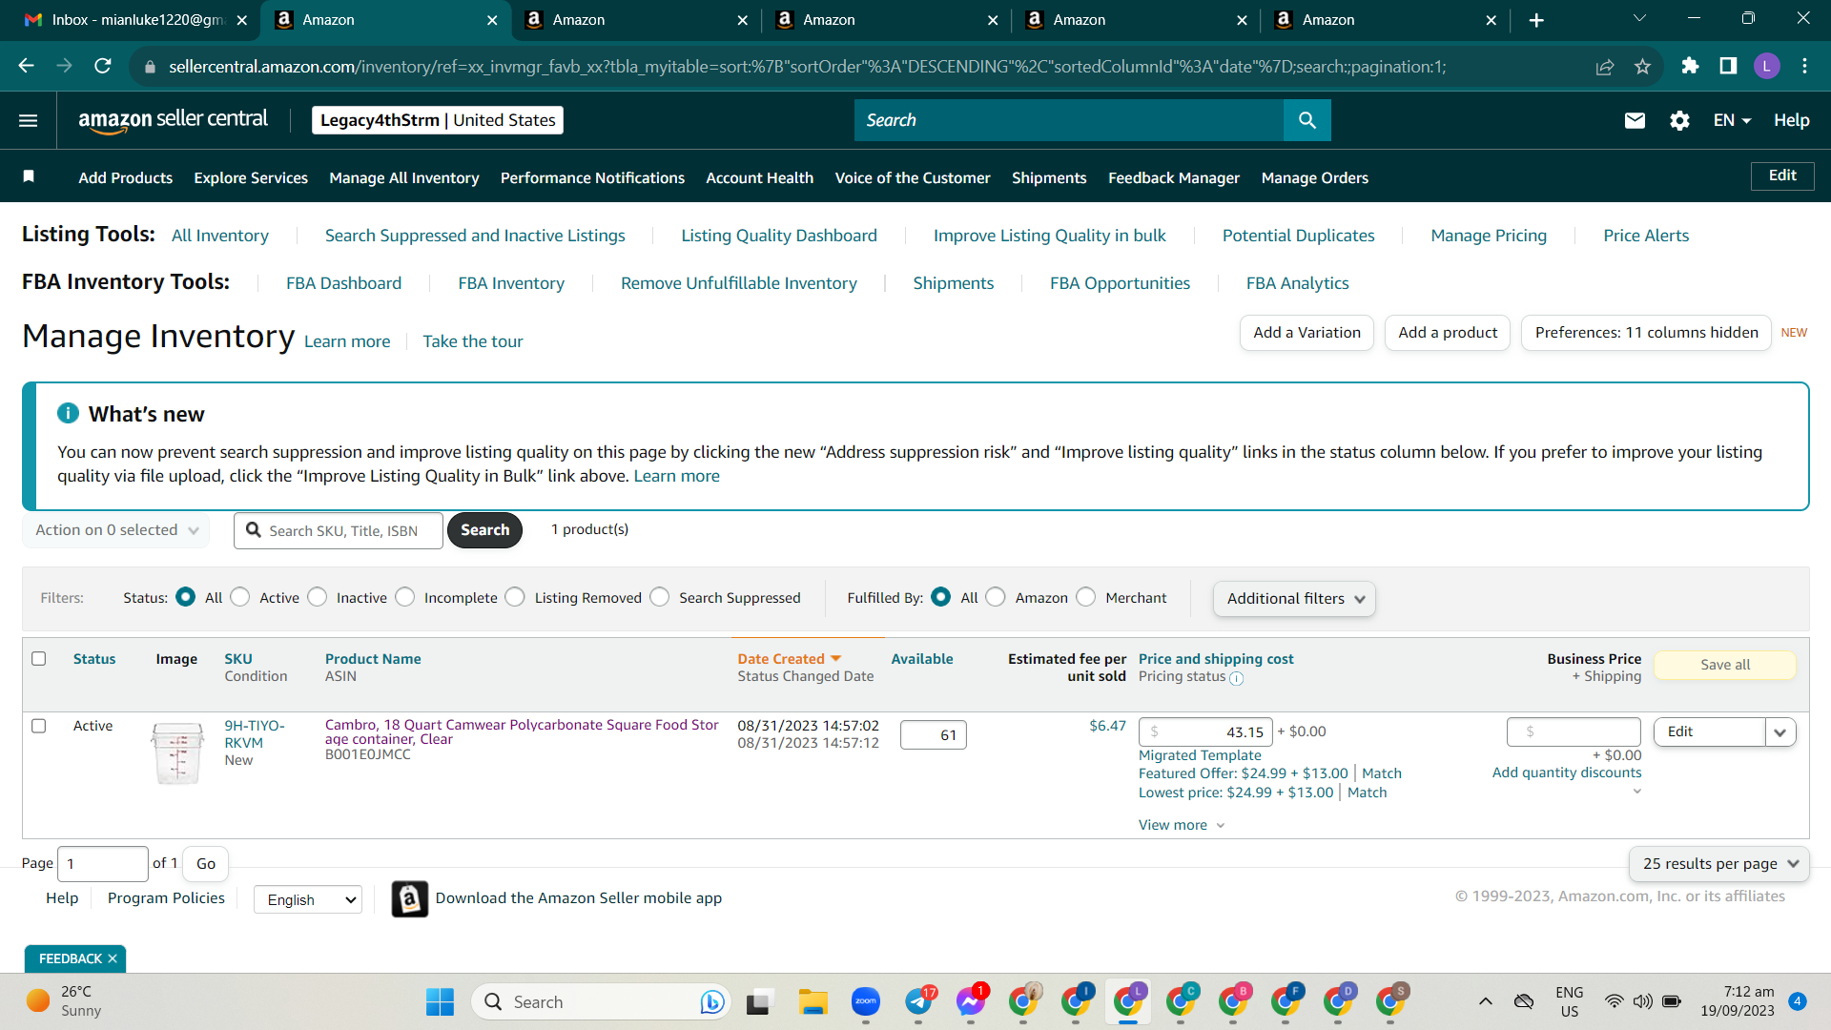1831x1030 pixels.
Task: Click the Add a Variation button
Action: click(1306, 333)
